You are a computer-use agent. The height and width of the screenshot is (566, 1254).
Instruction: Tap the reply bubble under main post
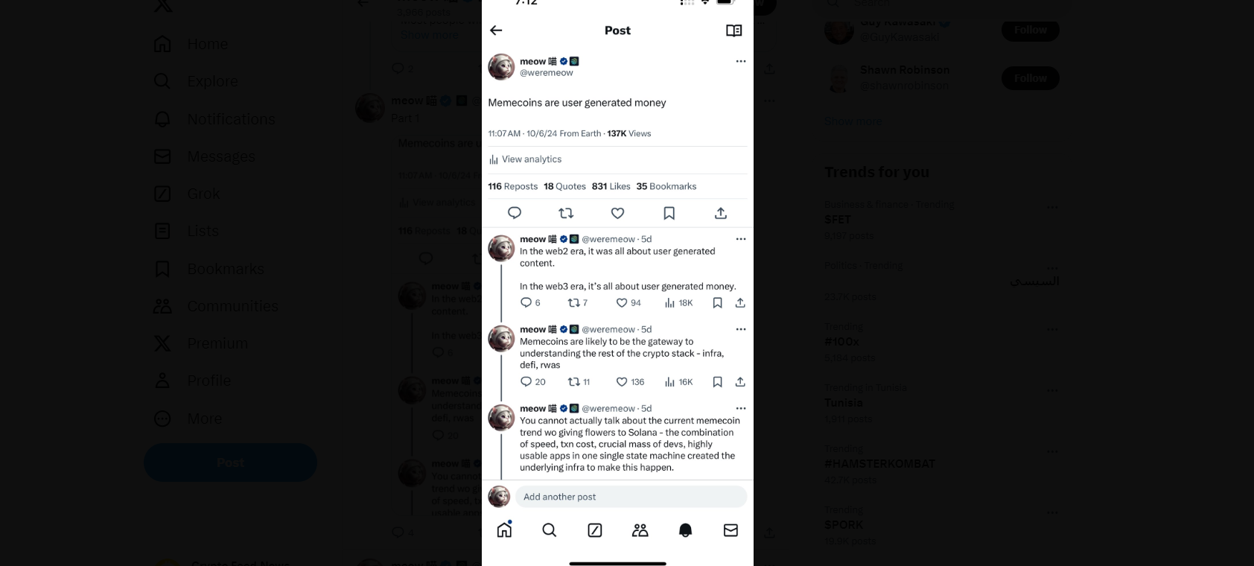515,213
